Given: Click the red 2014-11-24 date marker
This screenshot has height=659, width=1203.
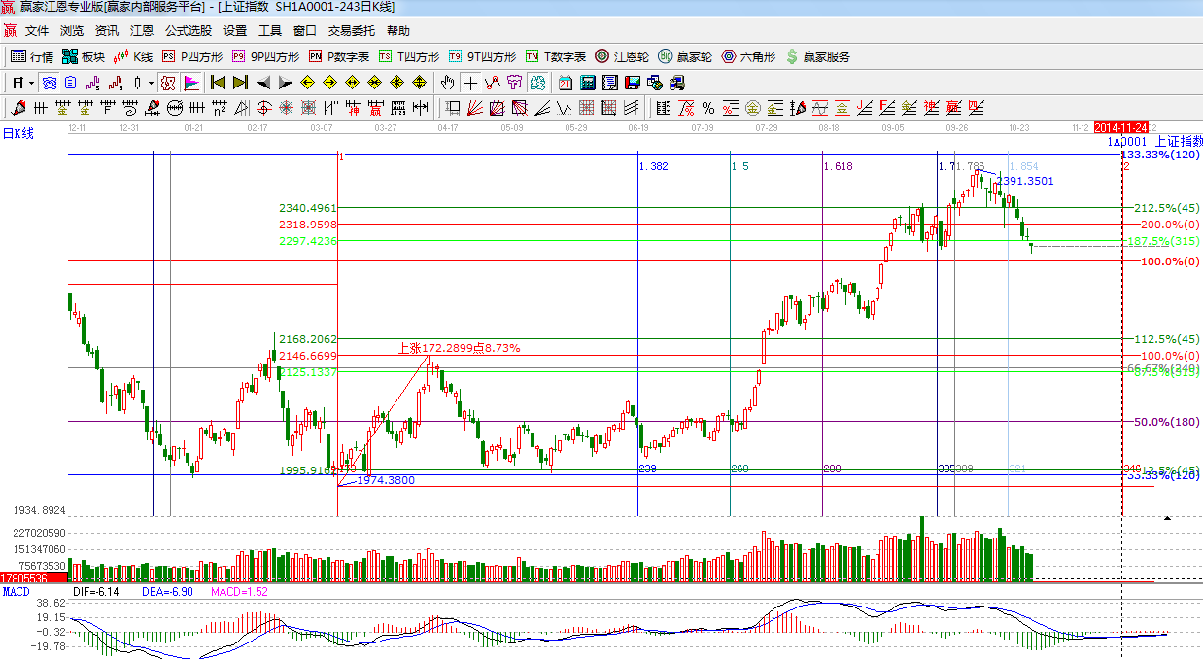Looking at the screenshot, I should tap(1120, 128).
